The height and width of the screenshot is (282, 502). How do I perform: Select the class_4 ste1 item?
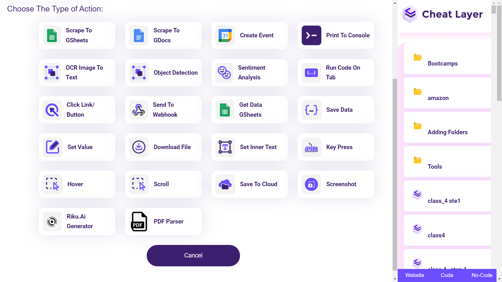click(x=447, y=200)
